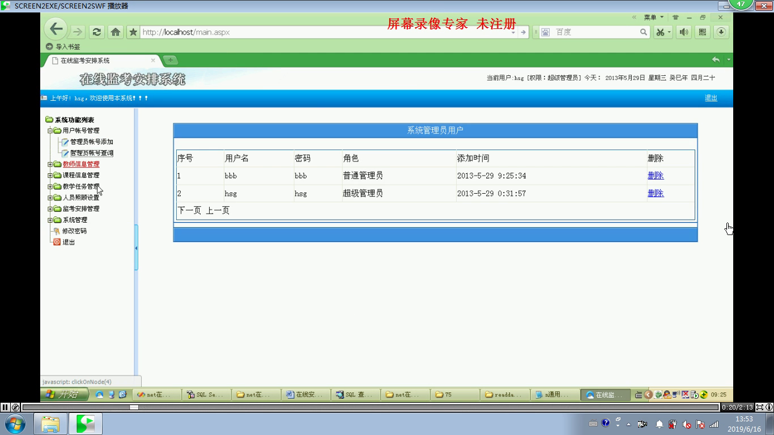Go to 下一页 in the table
Screen dimensions: 774x435
(x=189, y=211)
